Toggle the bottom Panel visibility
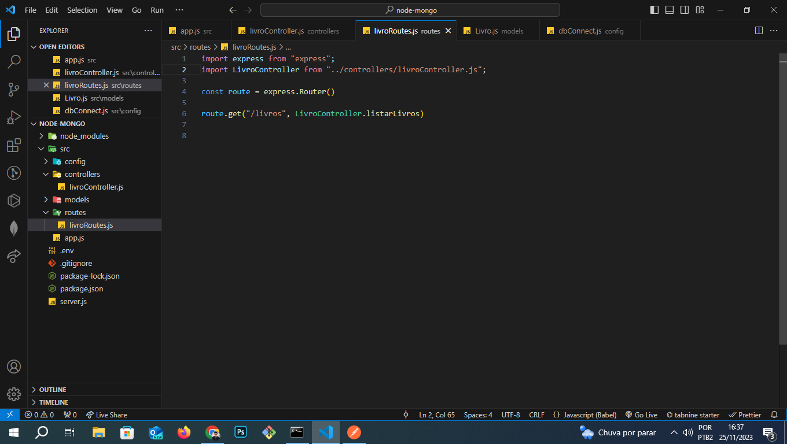This screenshot has width=787, height=444. (670, 10)
